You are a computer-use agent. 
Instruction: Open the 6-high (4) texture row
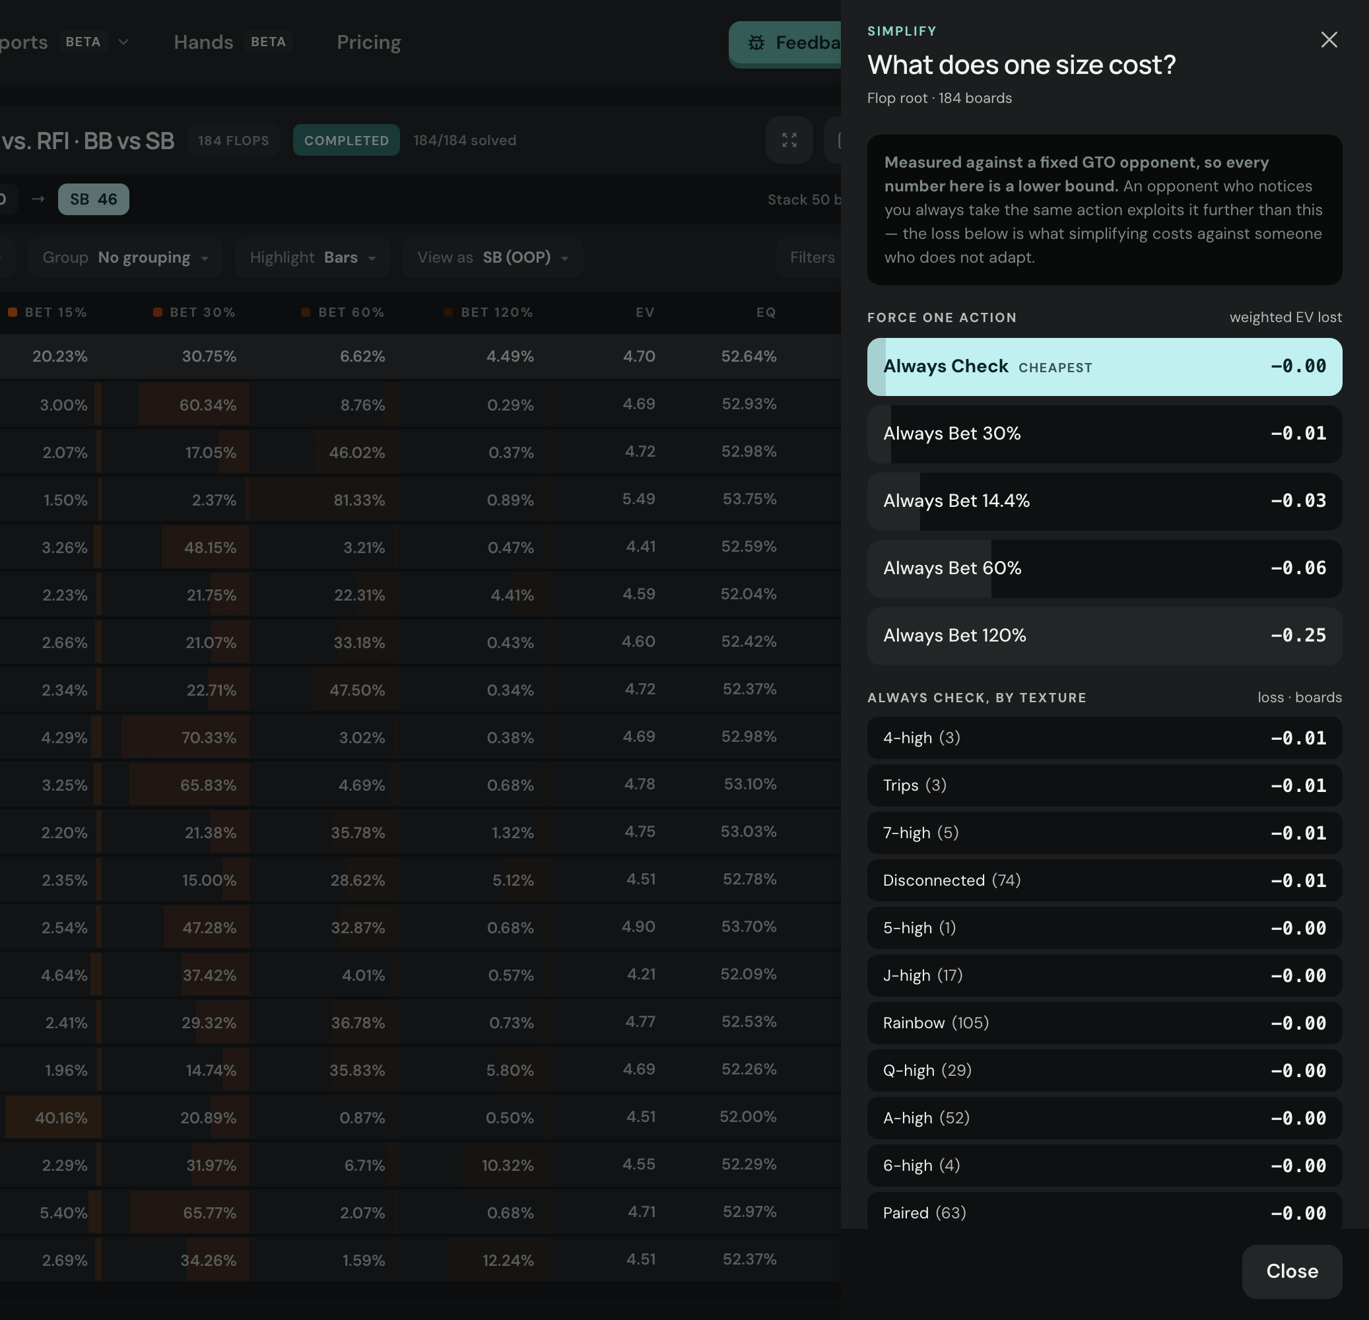(x=1104, y=1165)
